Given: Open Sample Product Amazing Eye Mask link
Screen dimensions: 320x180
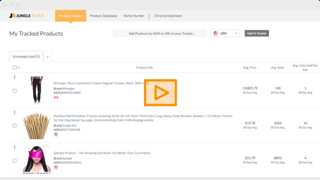Looking at the screenshot, I should tap(102, 153).
